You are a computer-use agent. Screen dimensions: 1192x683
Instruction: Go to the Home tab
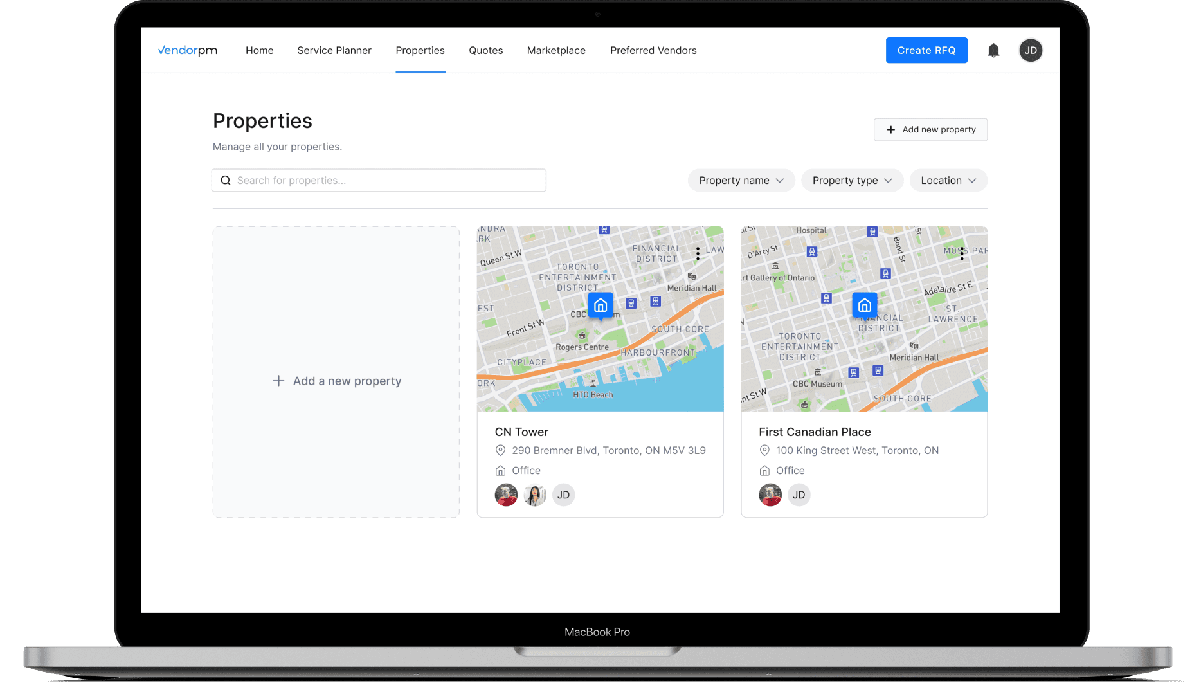pos(260,50)
